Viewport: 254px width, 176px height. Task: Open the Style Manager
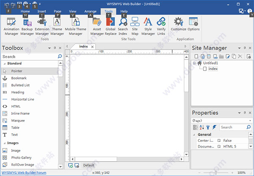point(148,27)
